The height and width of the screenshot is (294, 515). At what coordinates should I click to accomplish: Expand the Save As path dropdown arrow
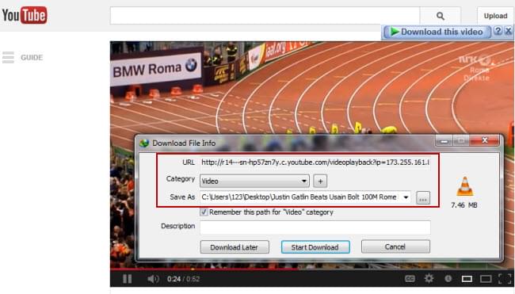point(406,197)
